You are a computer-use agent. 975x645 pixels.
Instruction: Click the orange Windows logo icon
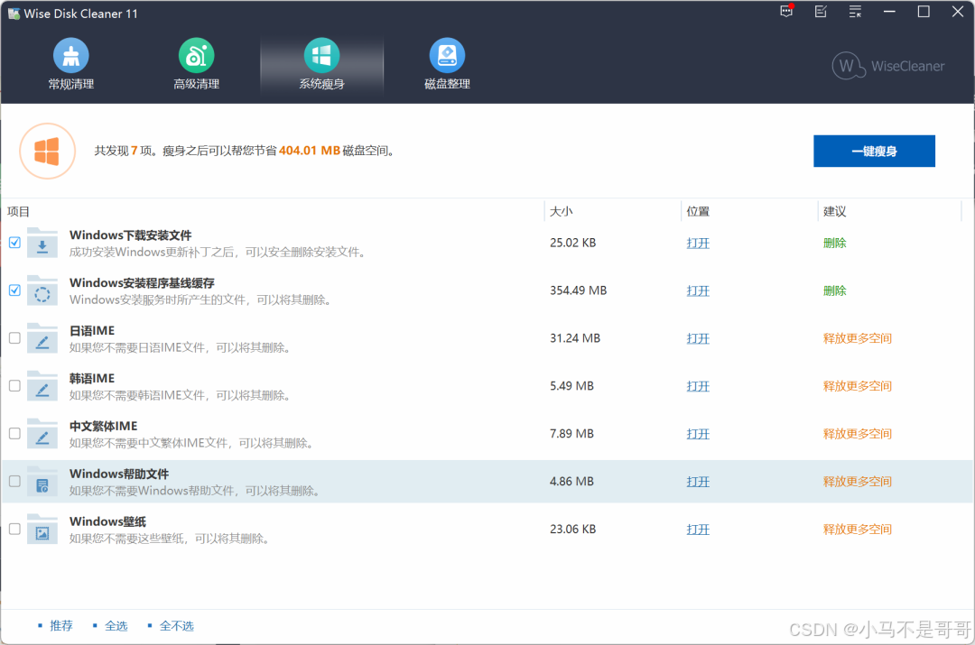pyautogui.click(x=47, y=151)
